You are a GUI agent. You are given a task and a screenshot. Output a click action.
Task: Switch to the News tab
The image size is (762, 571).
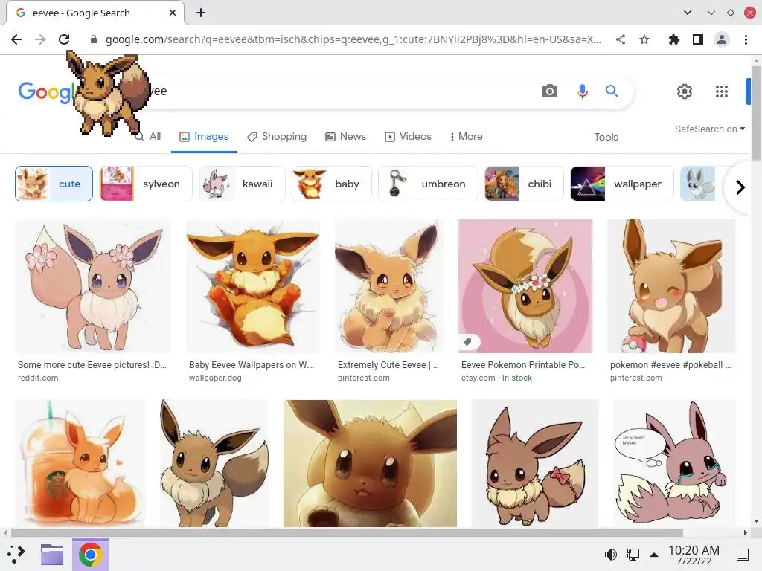coord(345,137)
